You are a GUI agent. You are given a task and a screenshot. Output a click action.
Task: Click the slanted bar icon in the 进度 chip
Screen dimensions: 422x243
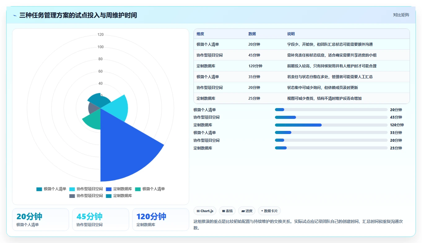(x=243, y=211)
